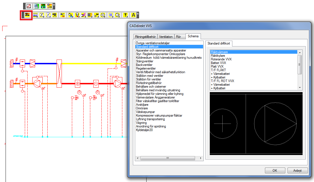Select T/F FL ROT VVX entry
Viewport: 314px width, 182px height.
[223, 81]
